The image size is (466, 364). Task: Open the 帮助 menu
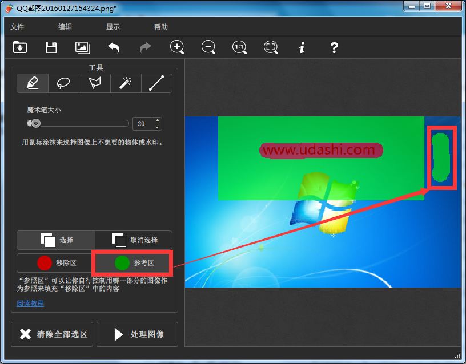[x=161, y=27]
